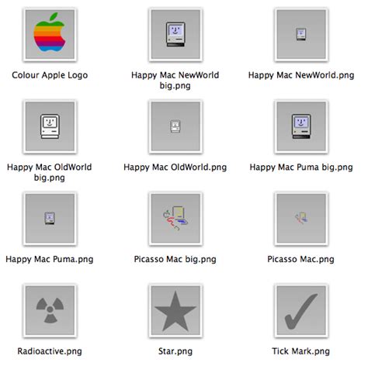The height and width of the screenshot is (373, 368).
Task: Click the small Happy Mac Puma.png icon
Action: tap(50, 219)
